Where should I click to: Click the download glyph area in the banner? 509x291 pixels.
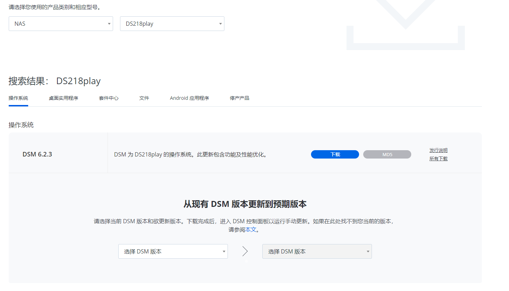pos(405,24)
